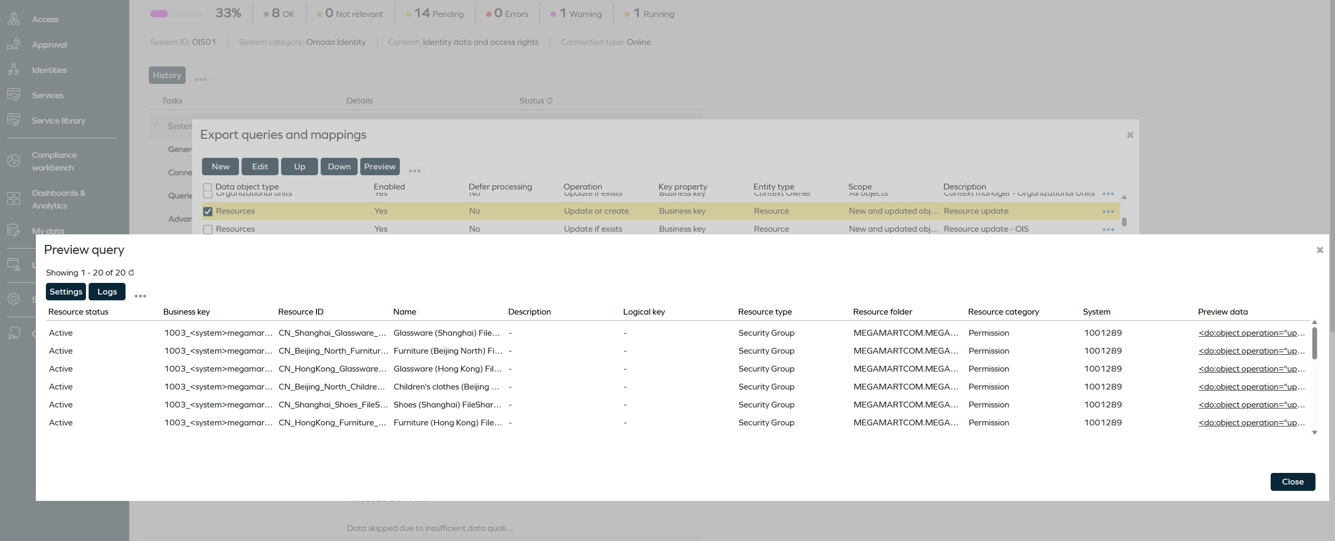Open row menu for Resource update - OIS
Image resolution: width=1335 pixels, height=541 pixels.
[x=1108, y=229]
